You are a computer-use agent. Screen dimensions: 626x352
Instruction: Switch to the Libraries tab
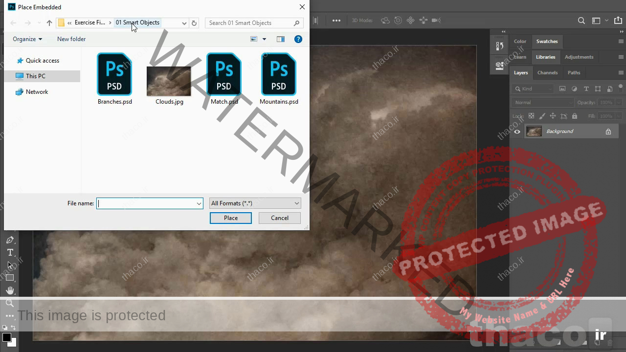[545, 57]
